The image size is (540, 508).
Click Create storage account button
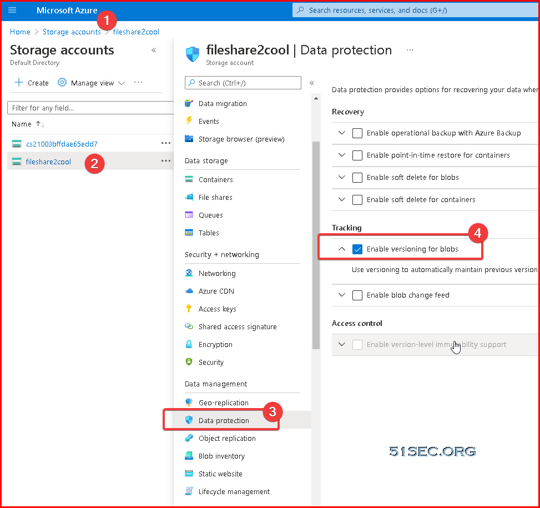(31, 83)
